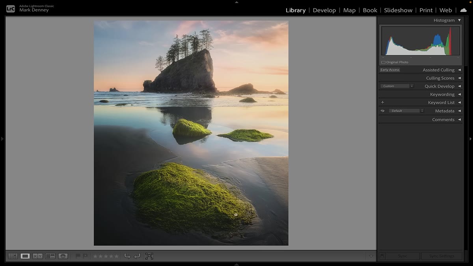Click the Sync button
The height and width of the screenshot is (266, 473).
click(402, 256)
